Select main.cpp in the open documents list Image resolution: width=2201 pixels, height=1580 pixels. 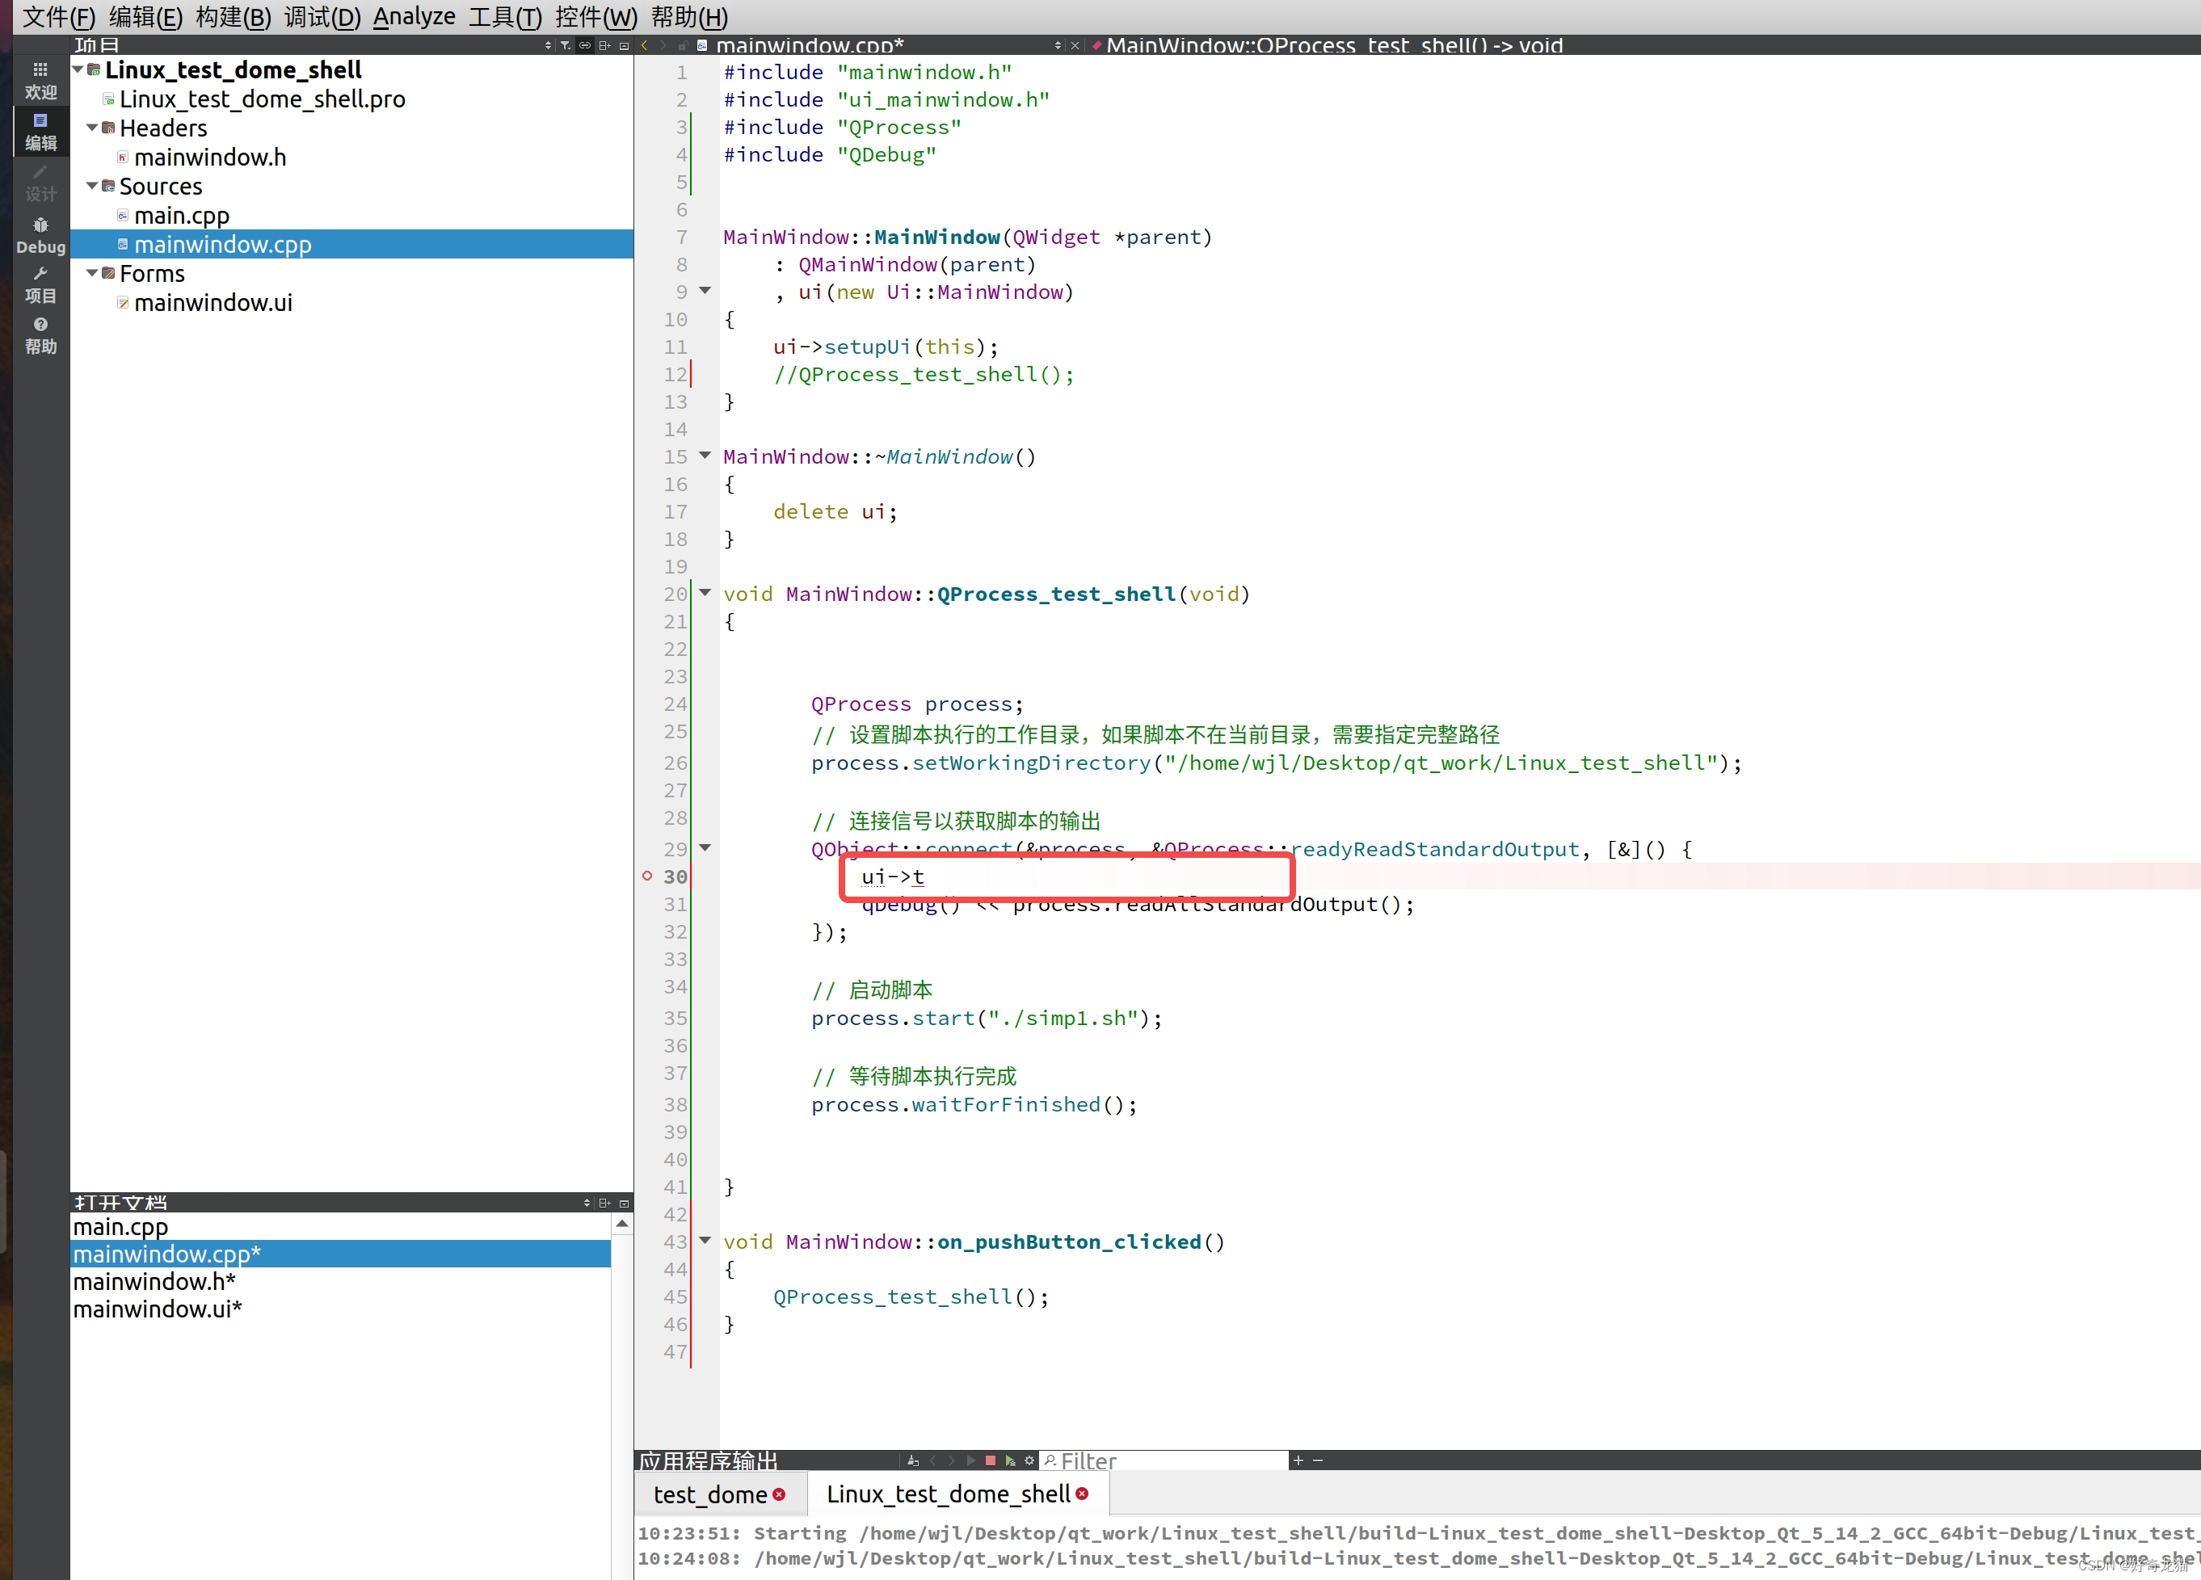[x=341, y=1227]
